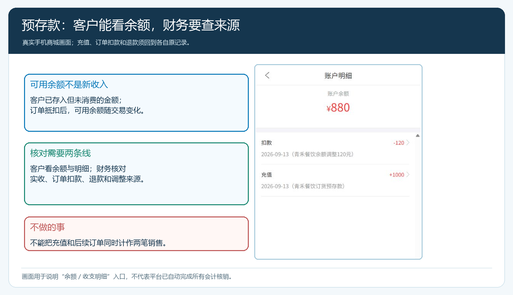Click the line 实收、订单扣款、退款和调整来源

coord(88,179)
